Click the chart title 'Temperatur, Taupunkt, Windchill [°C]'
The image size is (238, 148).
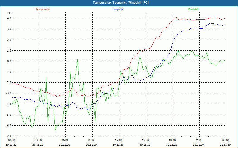[121, 3]
